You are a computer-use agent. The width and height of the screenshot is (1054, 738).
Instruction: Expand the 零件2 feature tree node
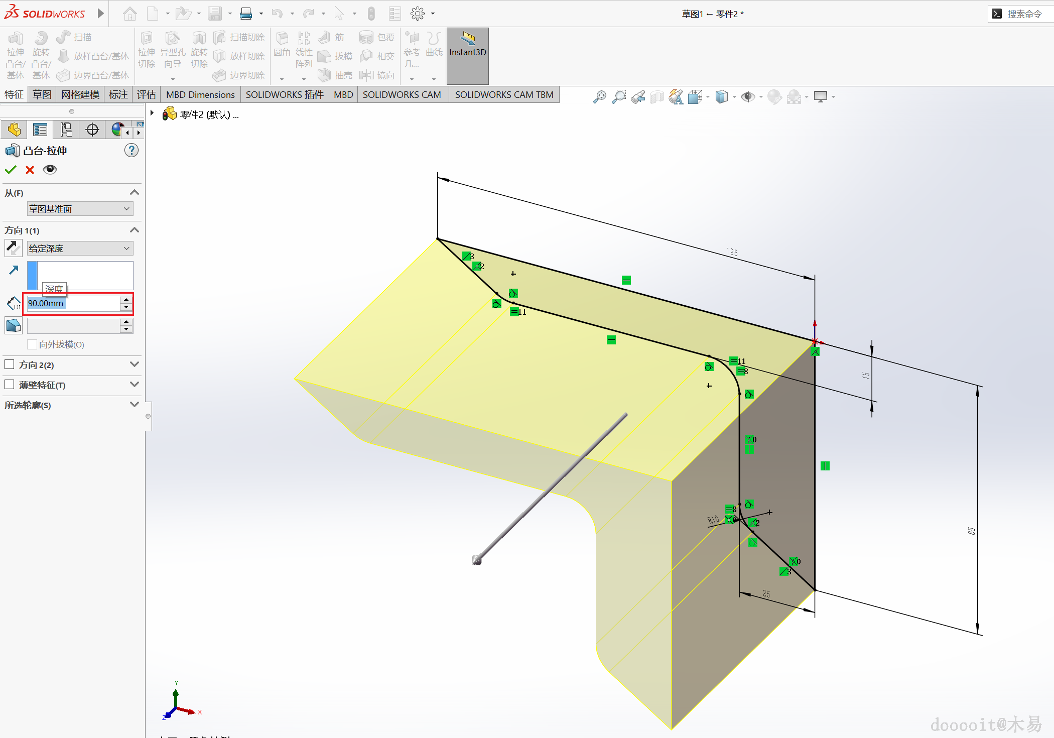[152, 114]
